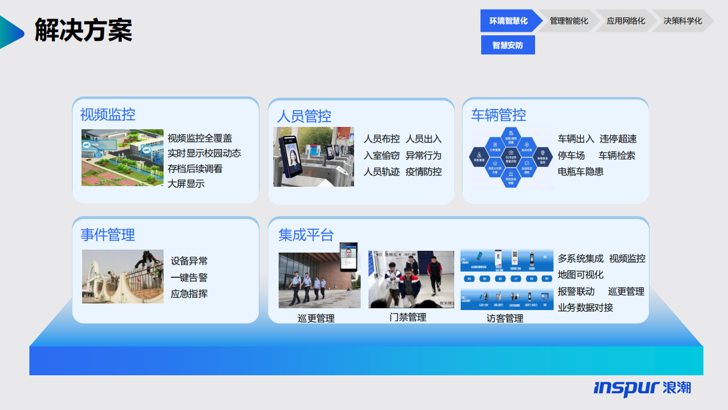Click the 集成平台 card heading
The image size is (728, 410).
point(306,235)
